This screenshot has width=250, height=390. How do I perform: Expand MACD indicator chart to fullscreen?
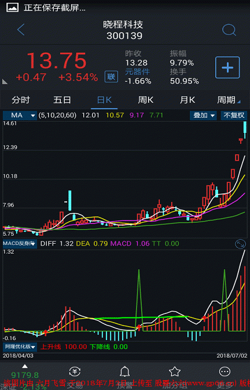pos(240,244)
